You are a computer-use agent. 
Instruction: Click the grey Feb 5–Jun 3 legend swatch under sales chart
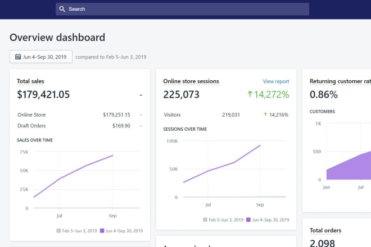58,231
